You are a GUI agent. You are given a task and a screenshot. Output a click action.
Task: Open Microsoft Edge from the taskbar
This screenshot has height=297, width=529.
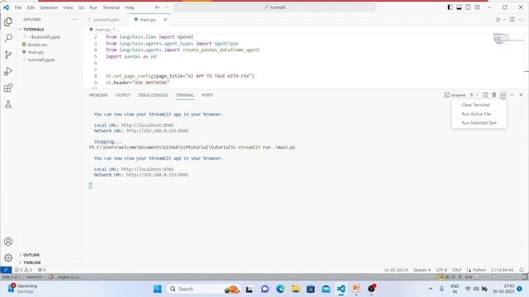280,289
